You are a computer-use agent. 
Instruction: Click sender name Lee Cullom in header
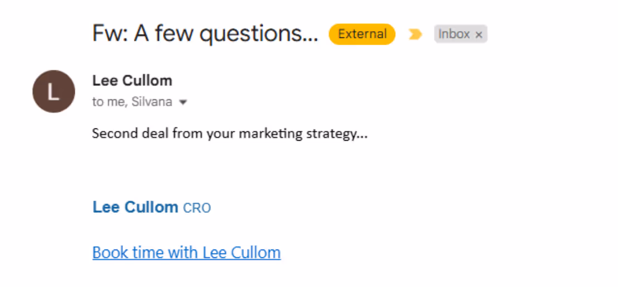click(x=132, y=80)
